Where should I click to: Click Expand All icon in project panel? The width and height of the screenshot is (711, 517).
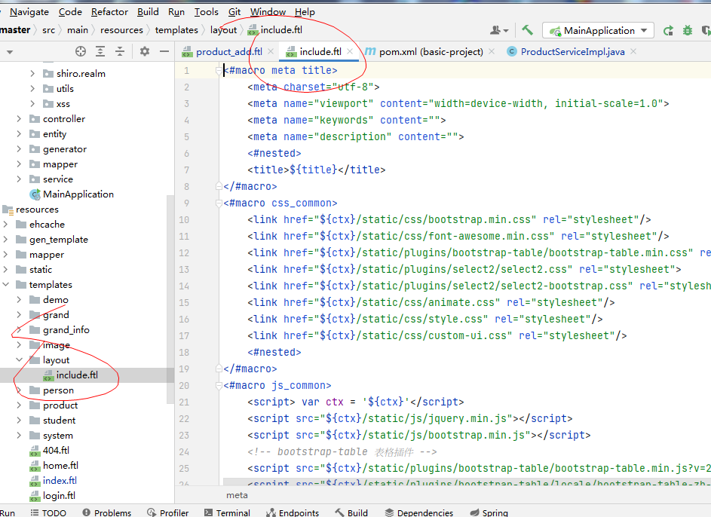click(x=100, y=51)
